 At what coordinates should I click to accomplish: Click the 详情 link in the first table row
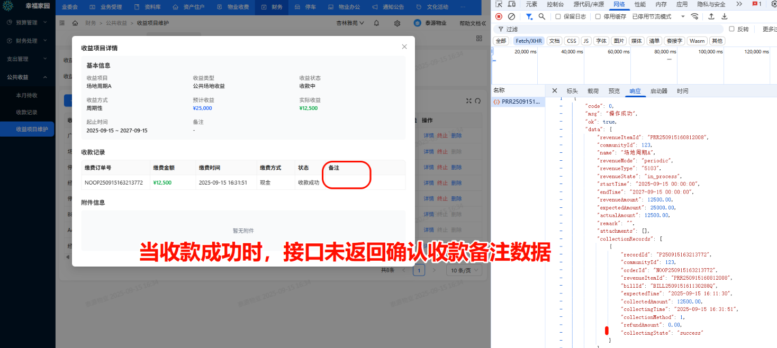pyautogui.click(x=429, y=135)
